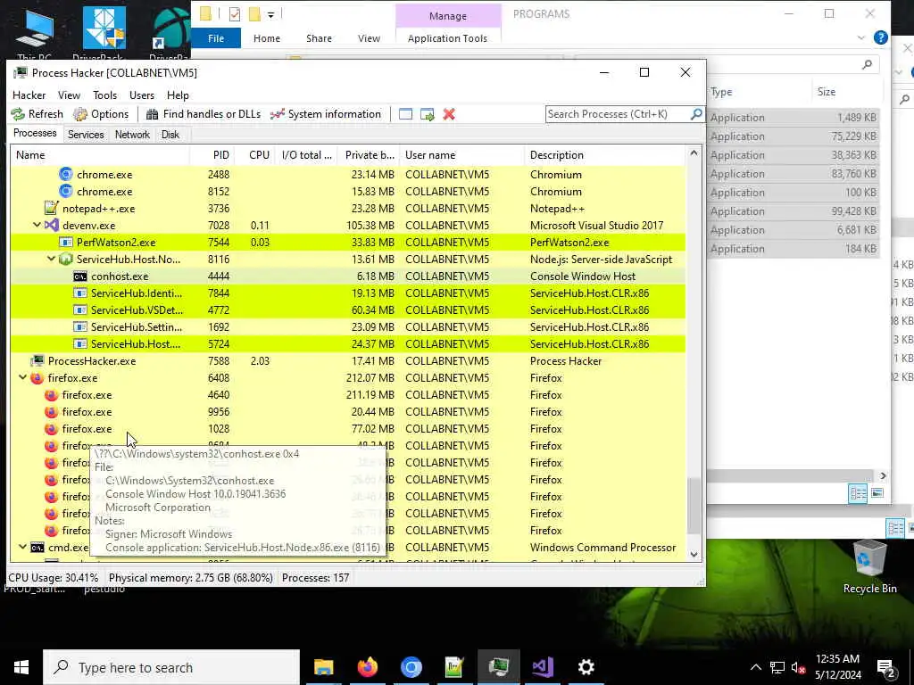Switch Explorer to large icons view
The image size is (914, 685).
pyautogui.click(x=877, y=494)
